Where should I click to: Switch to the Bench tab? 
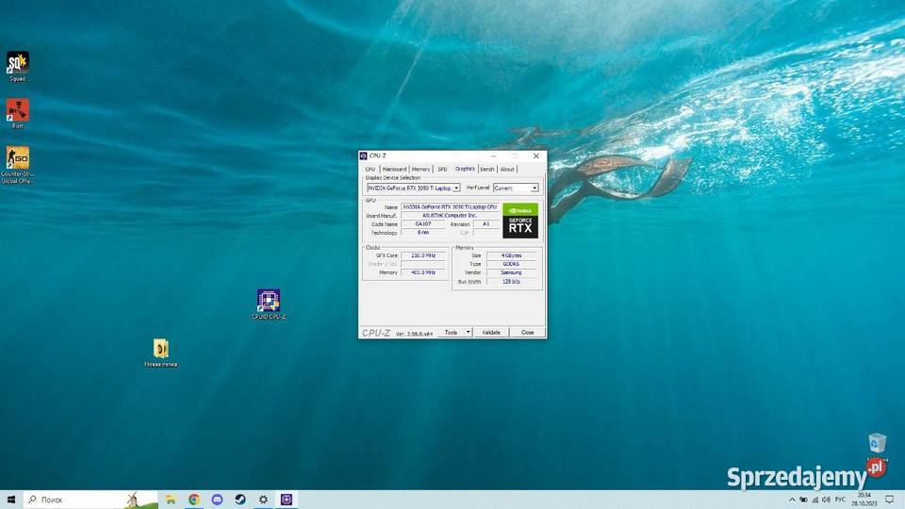(487, 169)
